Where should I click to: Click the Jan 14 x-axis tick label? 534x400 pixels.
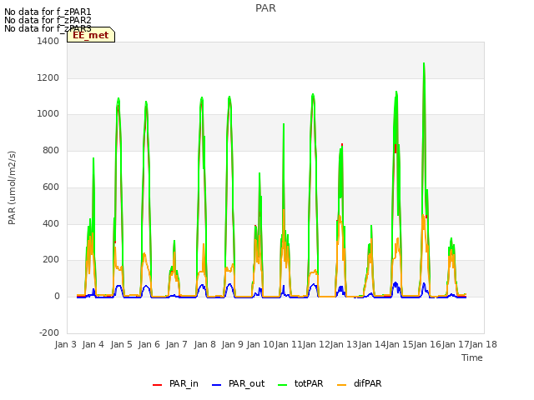click(x=372, y=344)
